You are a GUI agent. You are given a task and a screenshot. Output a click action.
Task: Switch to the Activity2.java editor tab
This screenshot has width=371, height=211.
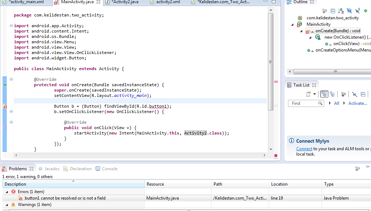tap(125, 2)
